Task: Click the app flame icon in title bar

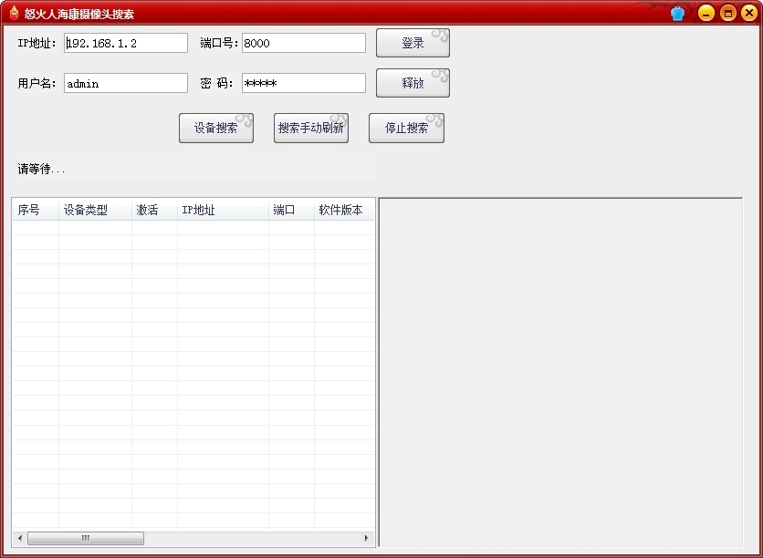Action: point(14,13)
